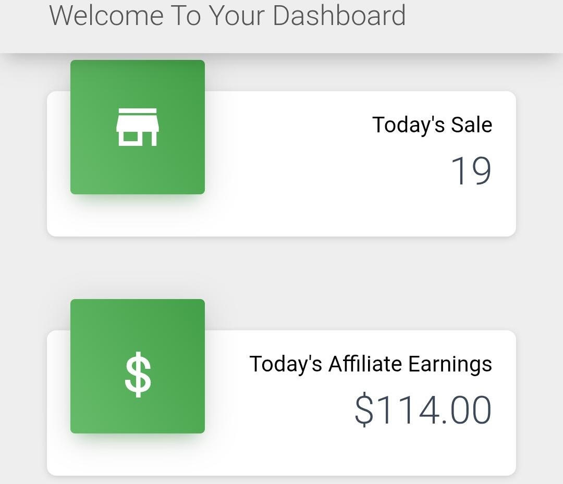Screen dimensions: 563x484
Task: Click the word Welcome in the header
Action: tap(106, 16)
